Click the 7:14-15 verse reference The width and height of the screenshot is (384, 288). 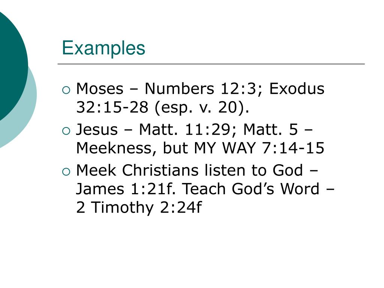[293, 148]
